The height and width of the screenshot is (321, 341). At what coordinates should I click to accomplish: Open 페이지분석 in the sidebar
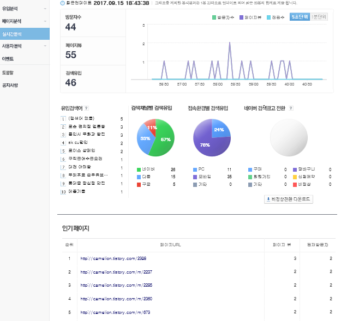point(11,21)
